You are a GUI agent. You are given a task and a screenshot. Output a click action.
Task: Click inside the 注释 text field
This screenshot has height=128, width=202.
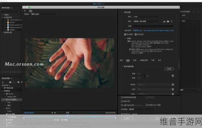coord(153,26)
